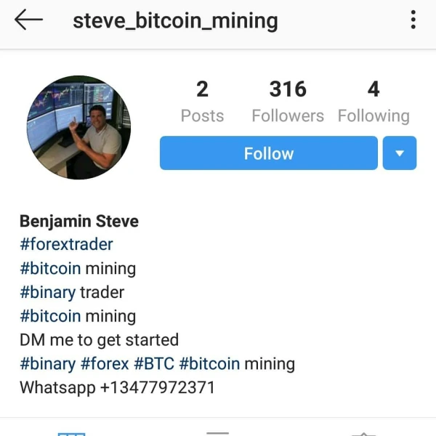Screen dimensions: 436x436
Task: Switch to the list view tab
Action: pos(218,434)
